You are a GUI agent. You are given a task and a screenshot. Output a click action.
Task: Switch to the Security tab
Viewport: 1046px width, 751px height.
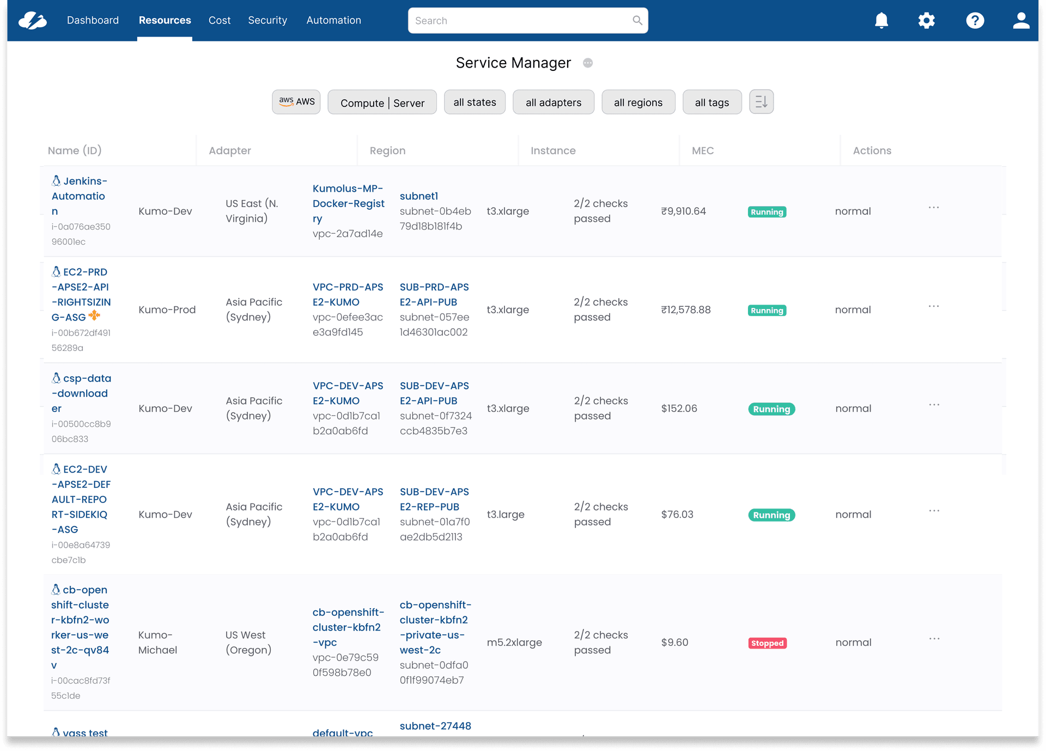tap(267, 20)
